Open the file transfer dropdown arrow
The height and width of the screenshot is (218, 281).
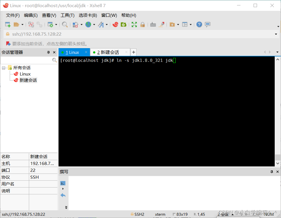82,25
